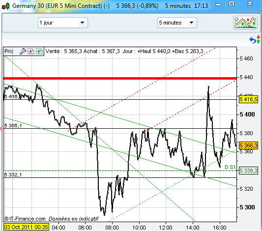The width and height of the screenshot is (262, 231).
Task: Click the 14:00 time axis label
Action: (x=193, y=228)
